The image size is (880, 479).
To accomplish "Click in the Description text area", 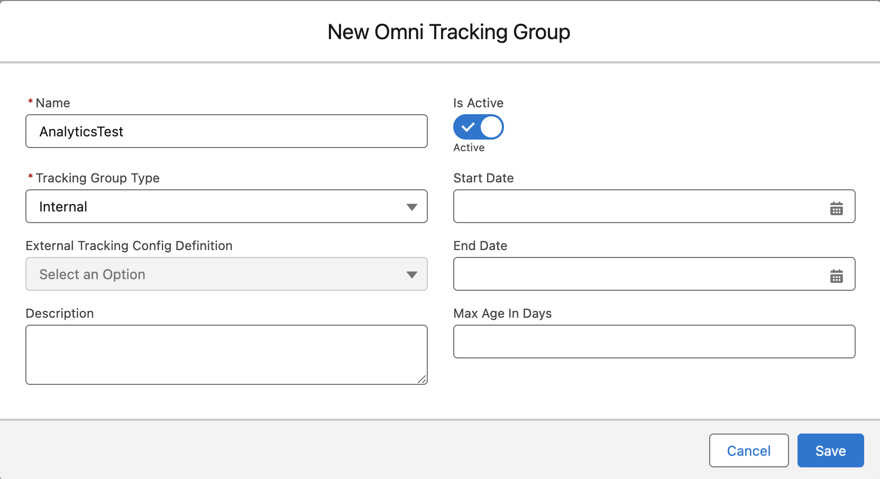I will pyautogui.click(x=226, y=354).
